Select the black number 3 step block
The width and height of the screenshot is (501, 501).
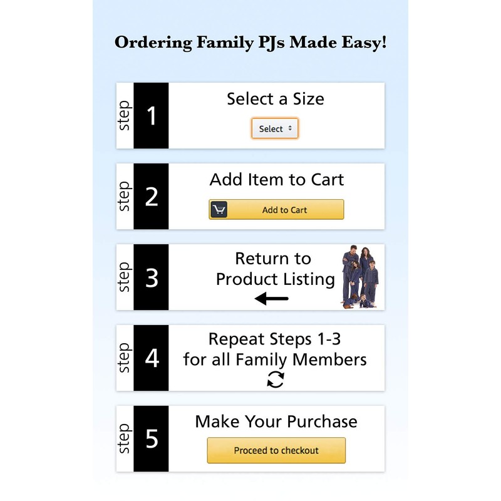[152, 277]
